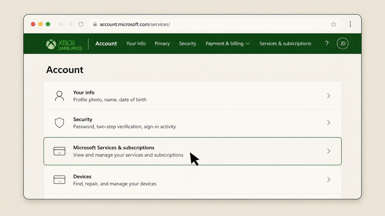385x216 pixels.
Task: Click the person icon beside Your info
Action: (x=59, y=96)
